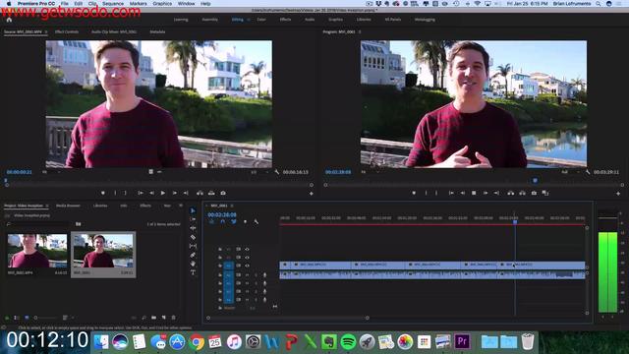Solo audio track A1
The width and height of the screenshot is (629, 354).
pyautogui.click(x=256, y=275)
